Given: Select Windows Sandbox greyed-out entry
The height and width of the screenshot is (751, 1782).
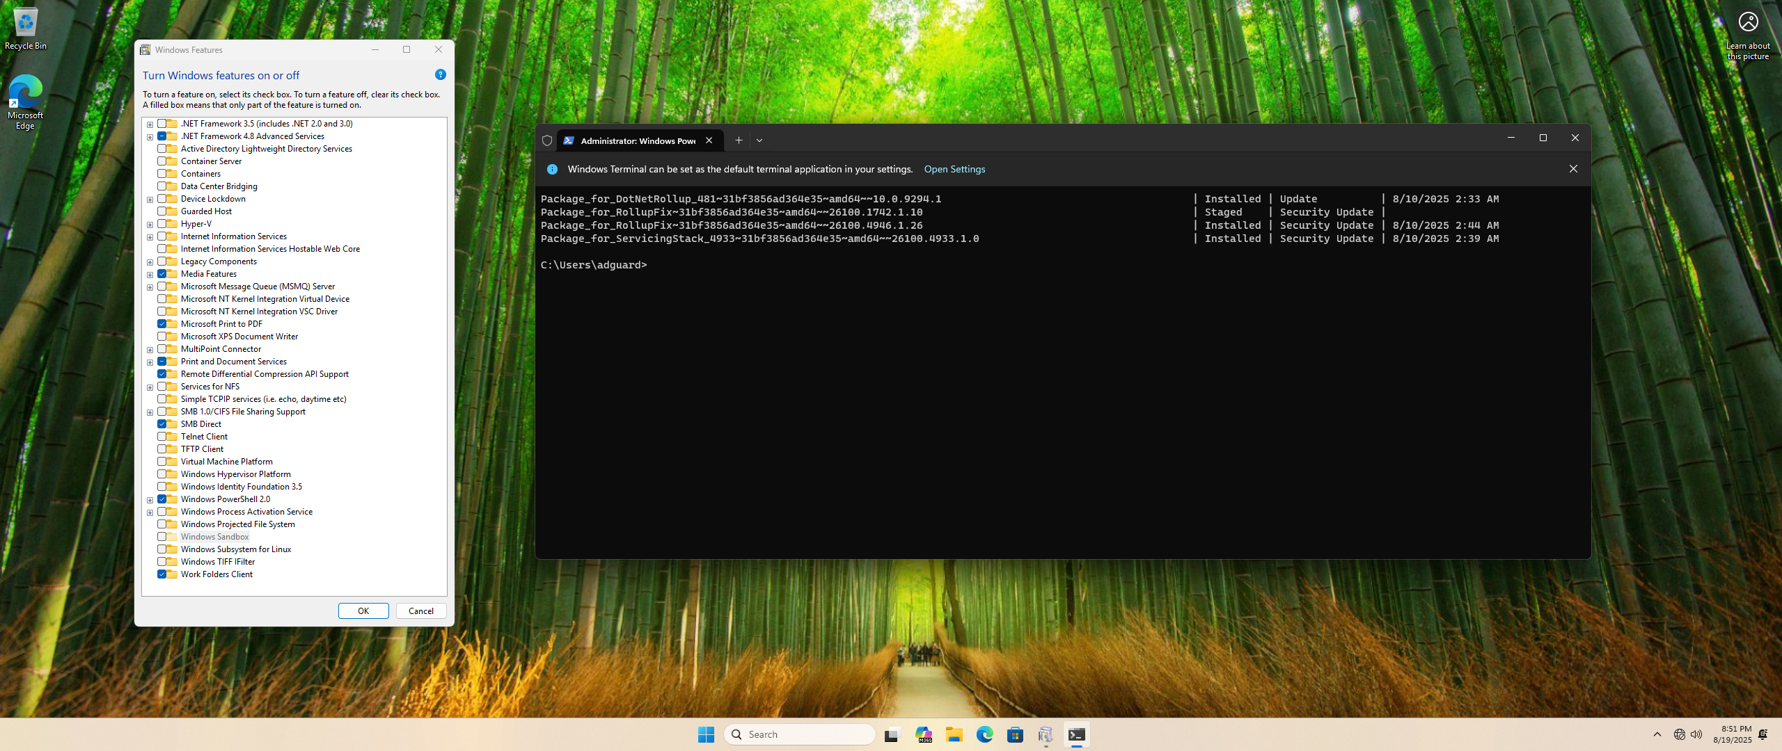Looking at the screenshot, I should click(214, 537).
